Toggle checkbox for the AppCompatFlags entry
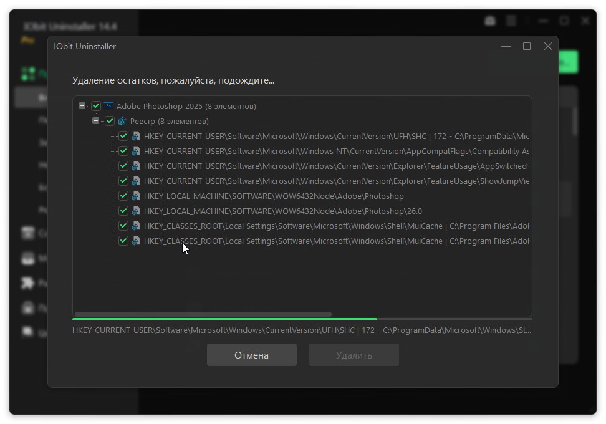 [x=123, y=151]
